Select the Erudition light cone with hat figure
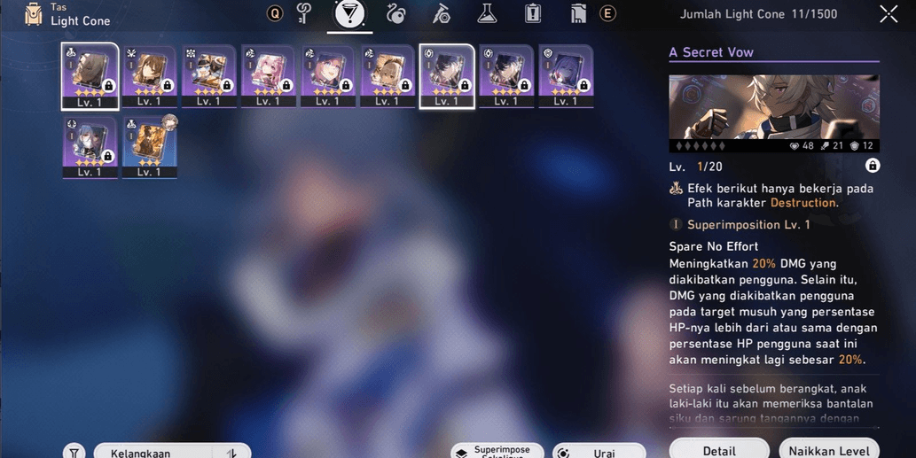This screenshot has width=916, height=458. coord(208,76)
